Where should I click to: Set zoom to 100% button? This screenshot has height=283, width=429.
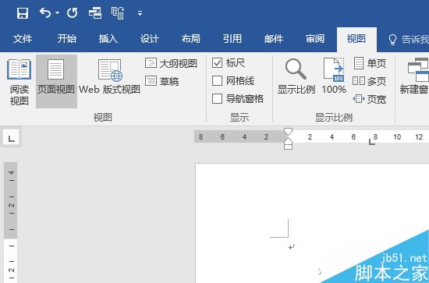(x=334, y=76)
